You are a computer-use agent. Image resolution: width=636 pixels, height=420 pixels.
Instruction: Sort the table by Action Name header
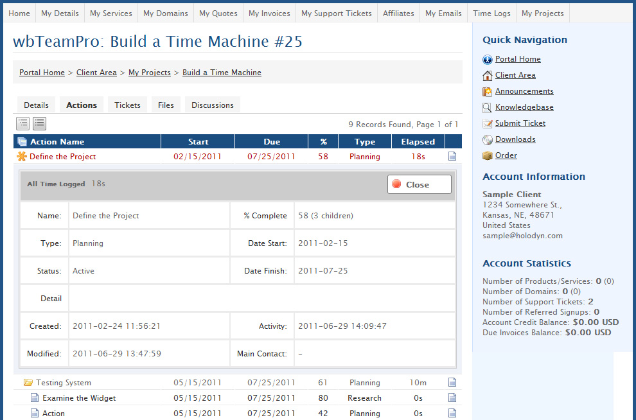[57, 142]
